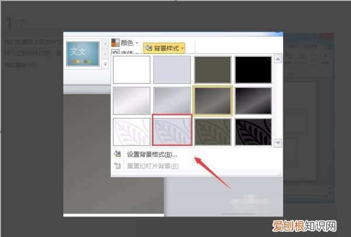The height and width of the screenshot is (237, 351).
Task: Choose the light lavender solid background style
Action: (x=172, y=70)
